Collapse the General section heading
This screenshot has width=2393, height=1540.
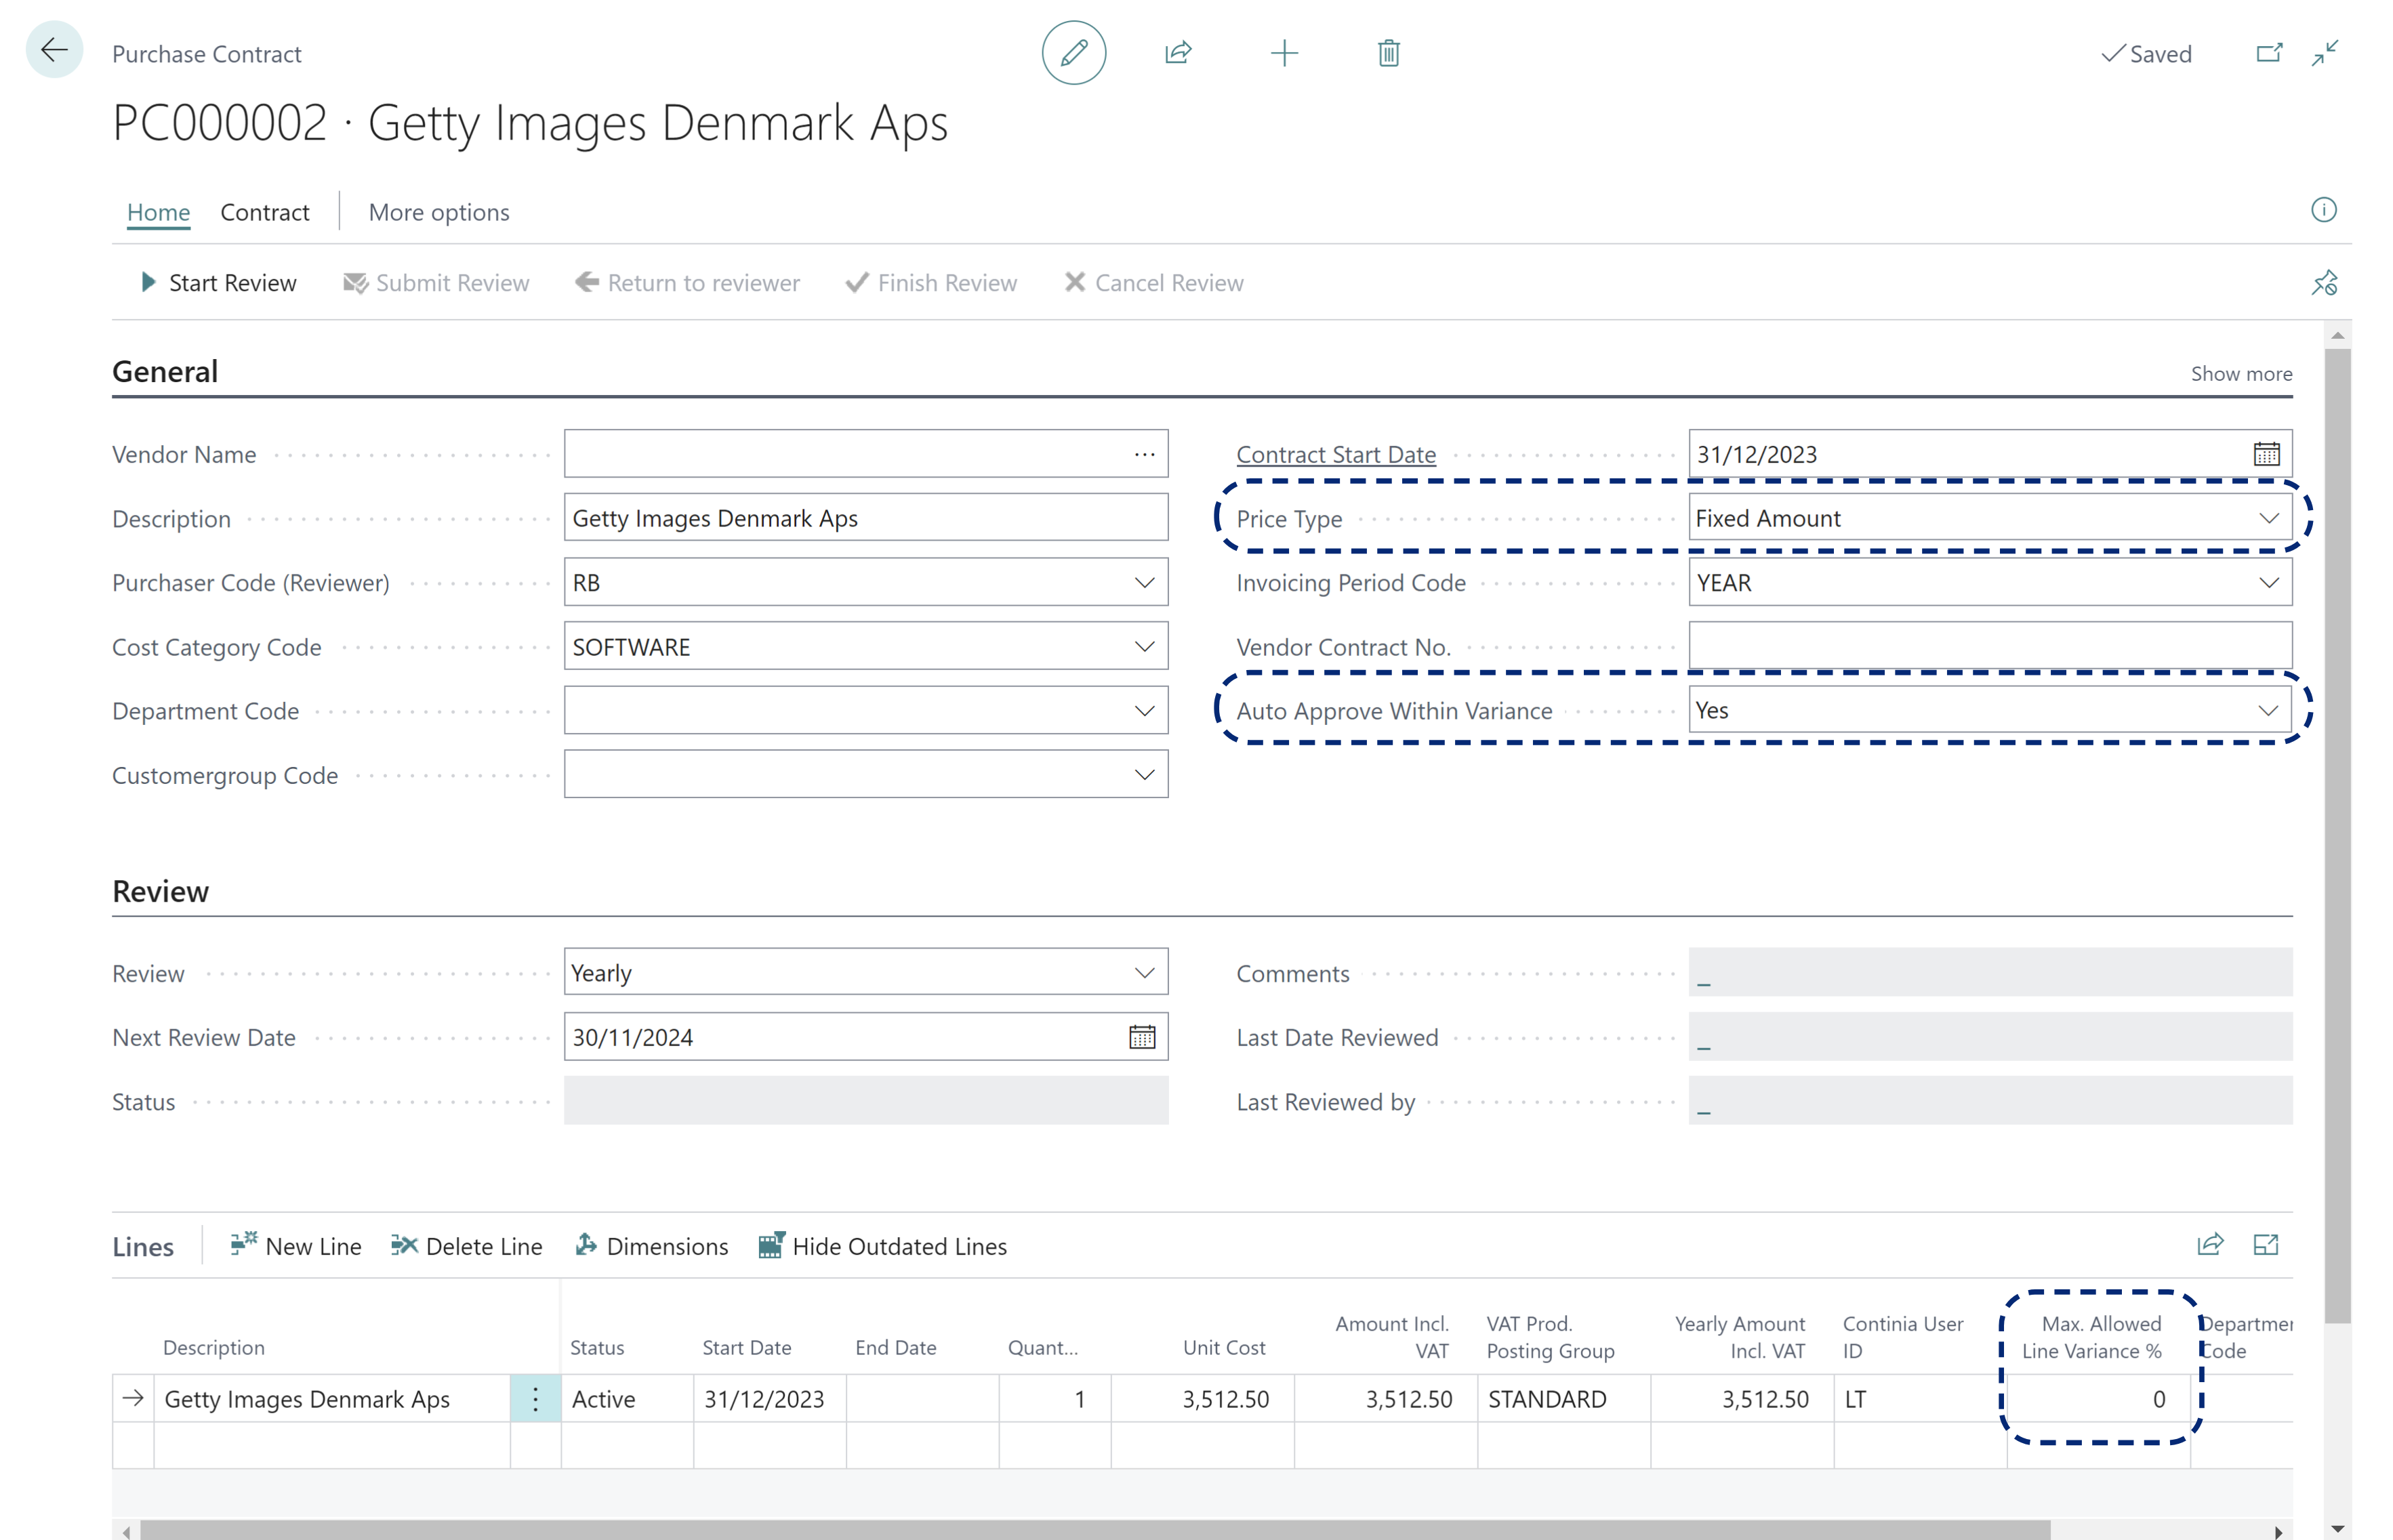coord(165,371)
